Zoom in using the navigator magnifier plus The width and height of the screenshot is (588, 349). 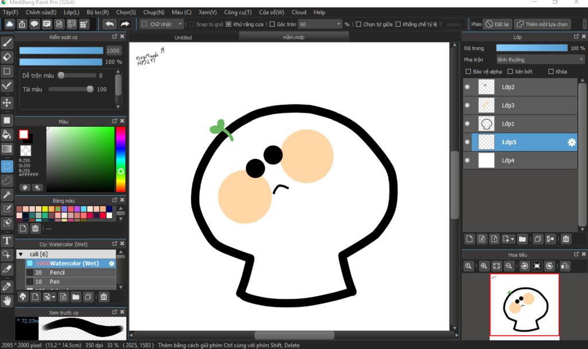[483, 266]
